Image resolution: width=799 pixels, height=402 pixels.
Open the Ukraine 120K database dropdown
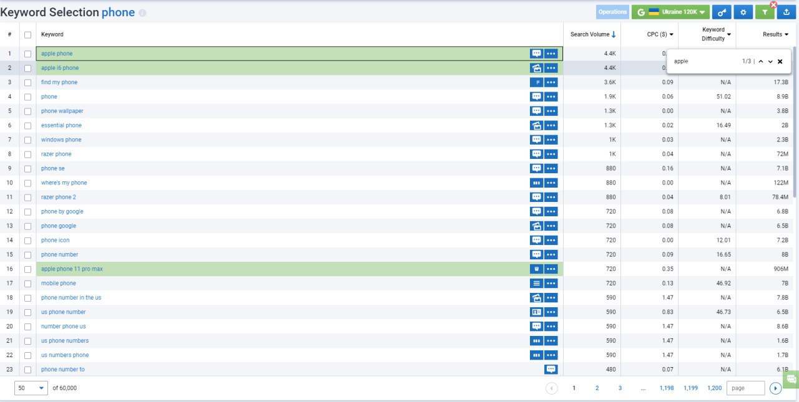[670, 12]
